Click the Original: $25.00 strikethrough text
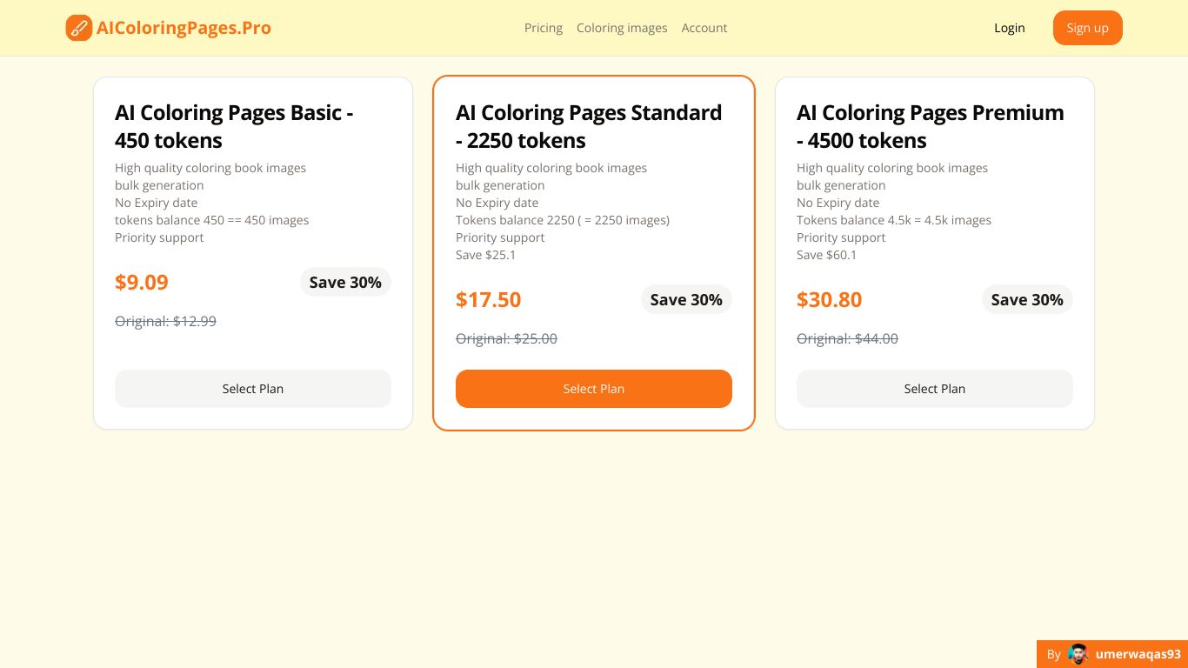 (x=506, y=338)
